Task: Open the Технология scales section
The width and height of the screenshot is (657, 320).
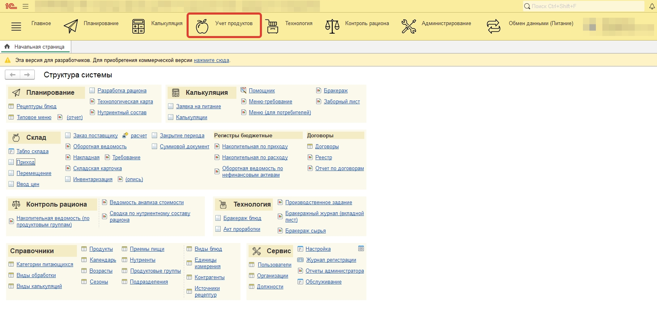Action: [289, 26]
